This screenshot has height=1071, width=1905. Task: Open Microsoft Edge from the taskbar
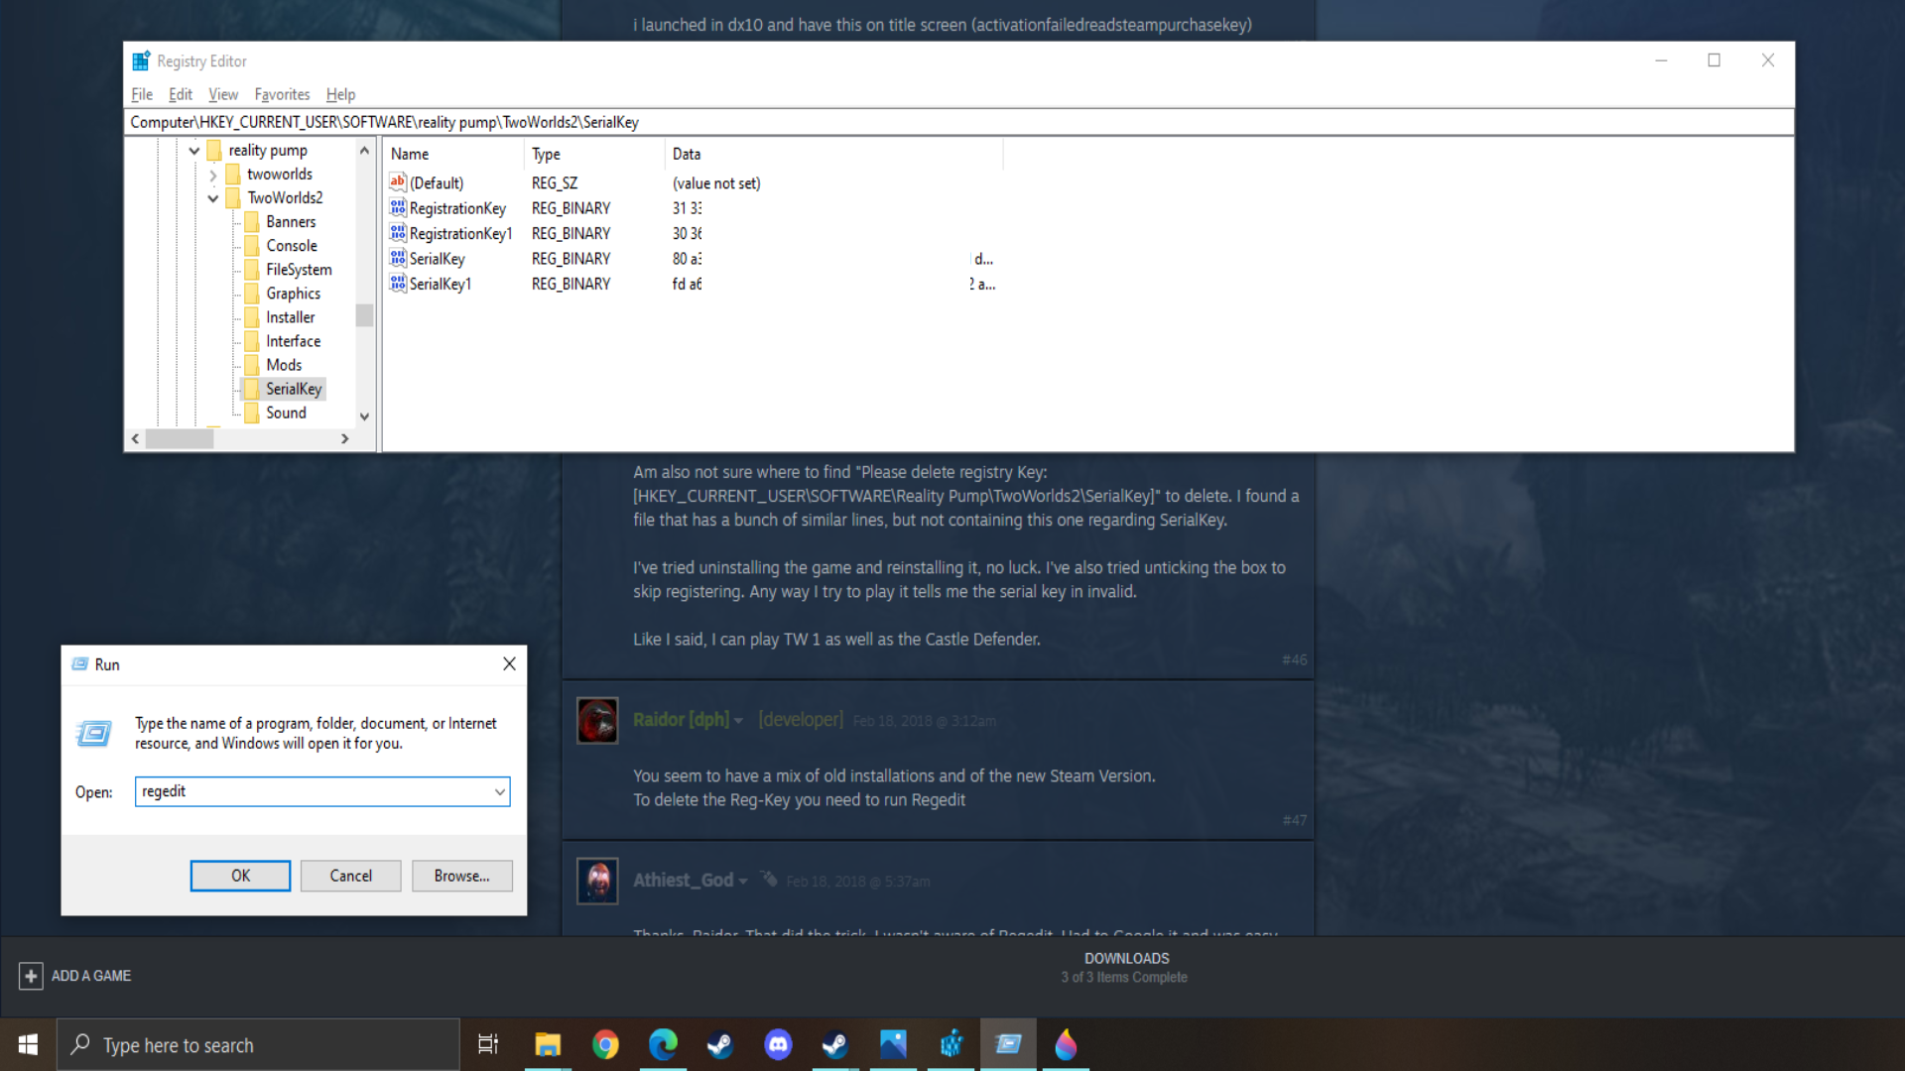point(663,1044)
